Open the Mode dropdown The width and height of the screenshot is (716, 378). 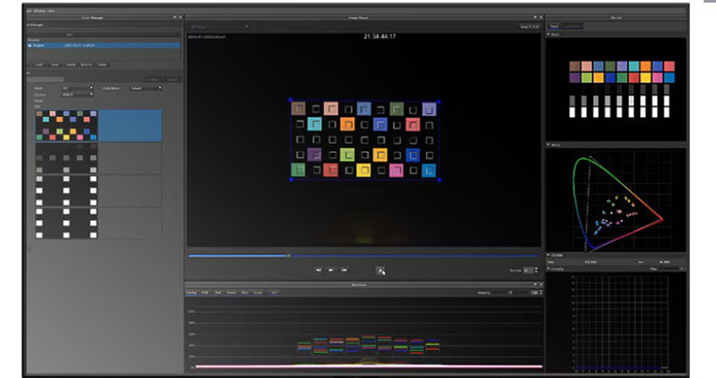point(77,88)
